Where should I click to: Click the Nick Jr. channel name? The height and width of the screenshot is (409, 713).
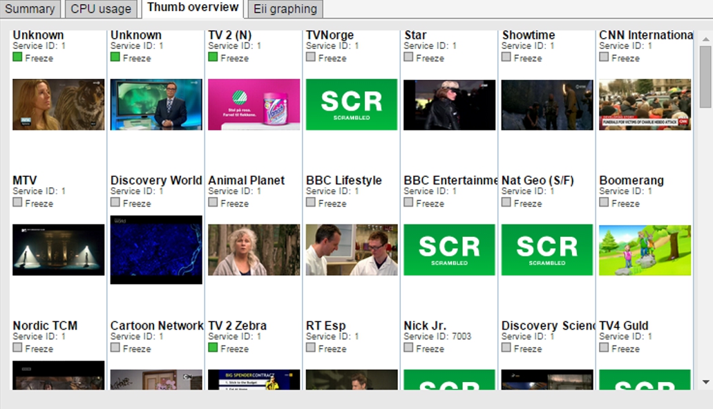point(425,325)
